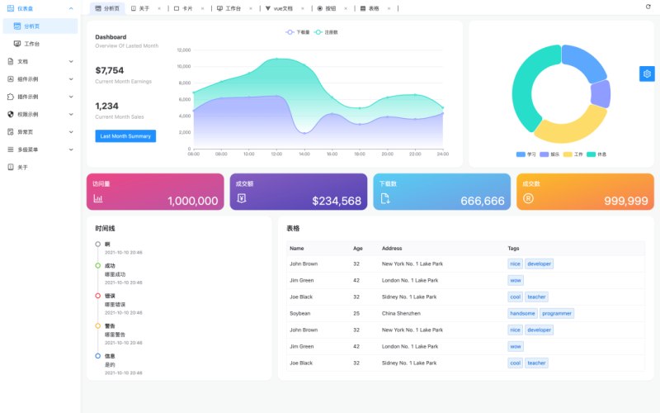Click the refresh icon at top right
This screenshot has width=660, height=413.
(648, 7)
